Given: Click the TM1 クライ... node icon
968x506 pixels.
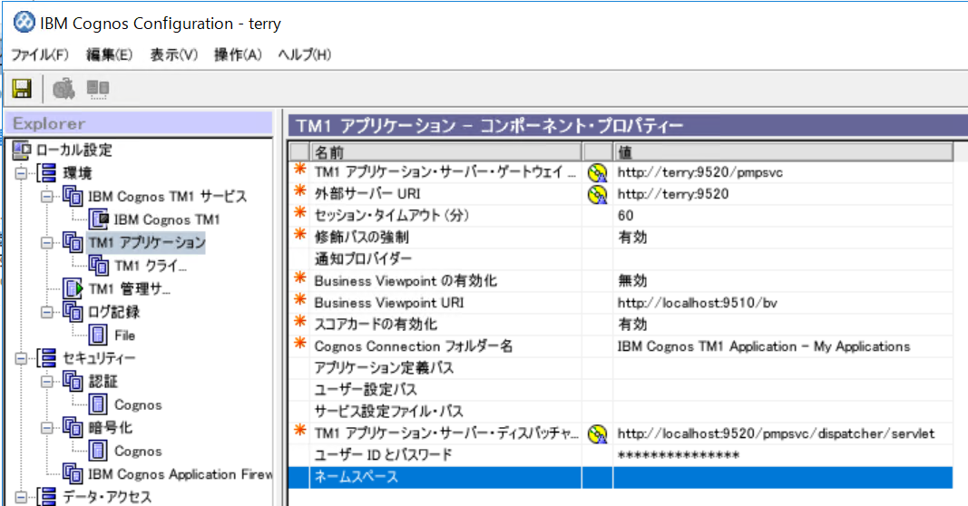Looking at the screenshot, I should click(x=99, y=266).
